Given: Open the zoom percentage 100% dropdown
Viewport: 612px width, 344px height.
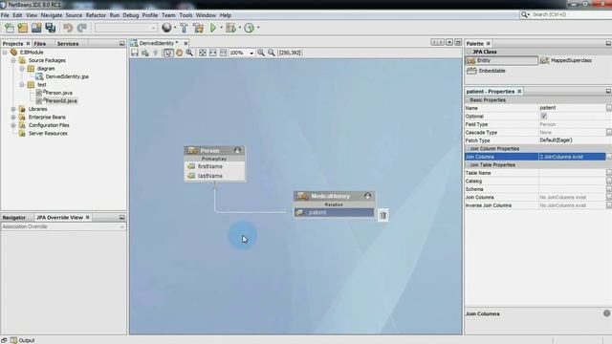Looking at the screenshot, I should 251,54.
